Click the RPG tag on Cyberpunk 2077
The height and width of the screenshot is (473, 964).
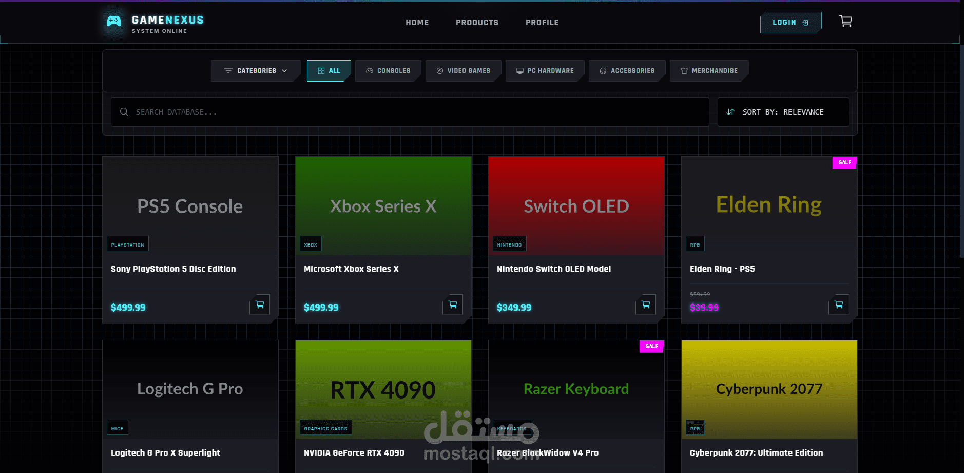(x=695, y=428)
